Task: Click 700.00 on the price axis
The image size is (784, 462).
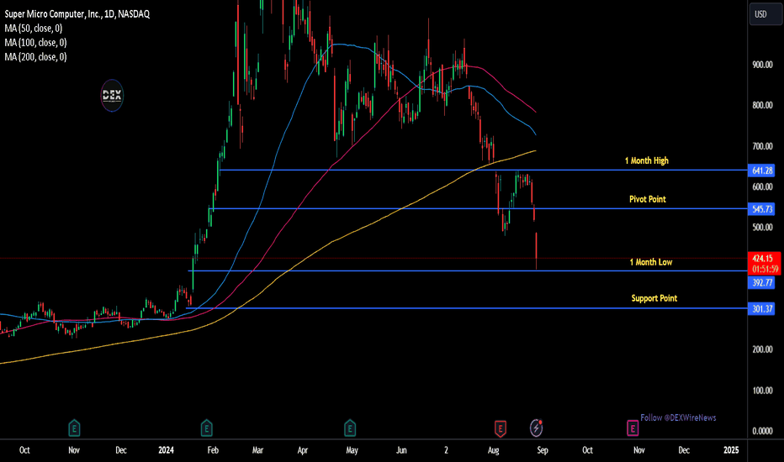Action: pyautogui.click(x=762, y=146)
